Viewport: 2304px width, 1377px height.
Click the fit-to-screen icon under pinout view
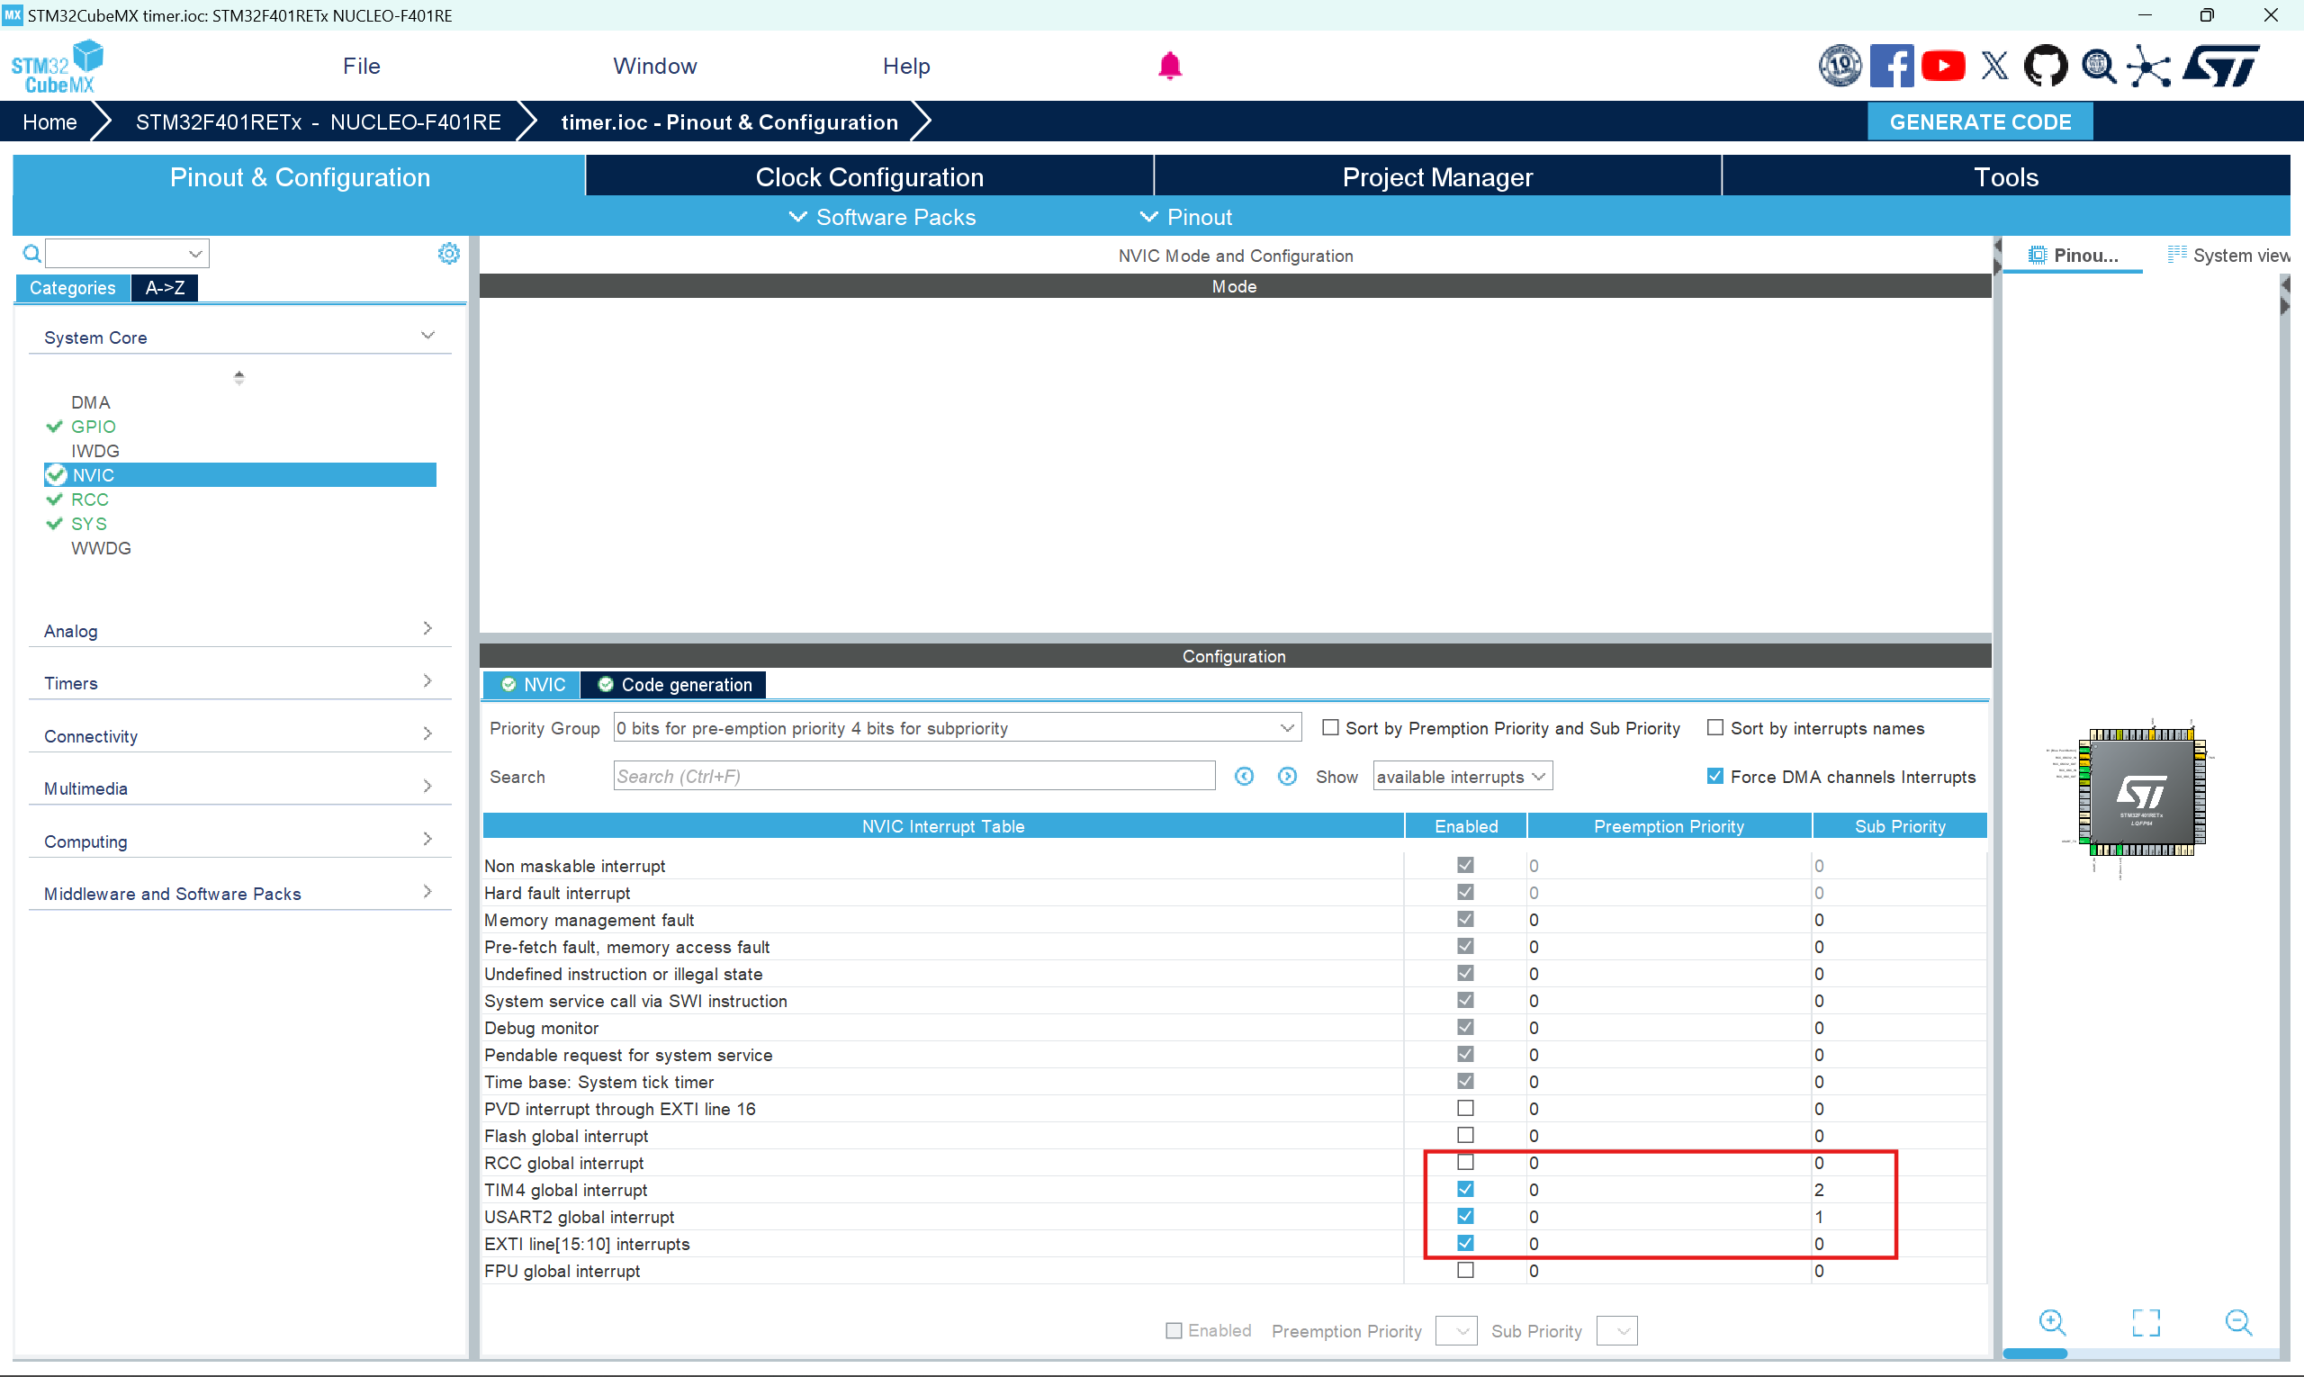[x=2146, y=1321]
